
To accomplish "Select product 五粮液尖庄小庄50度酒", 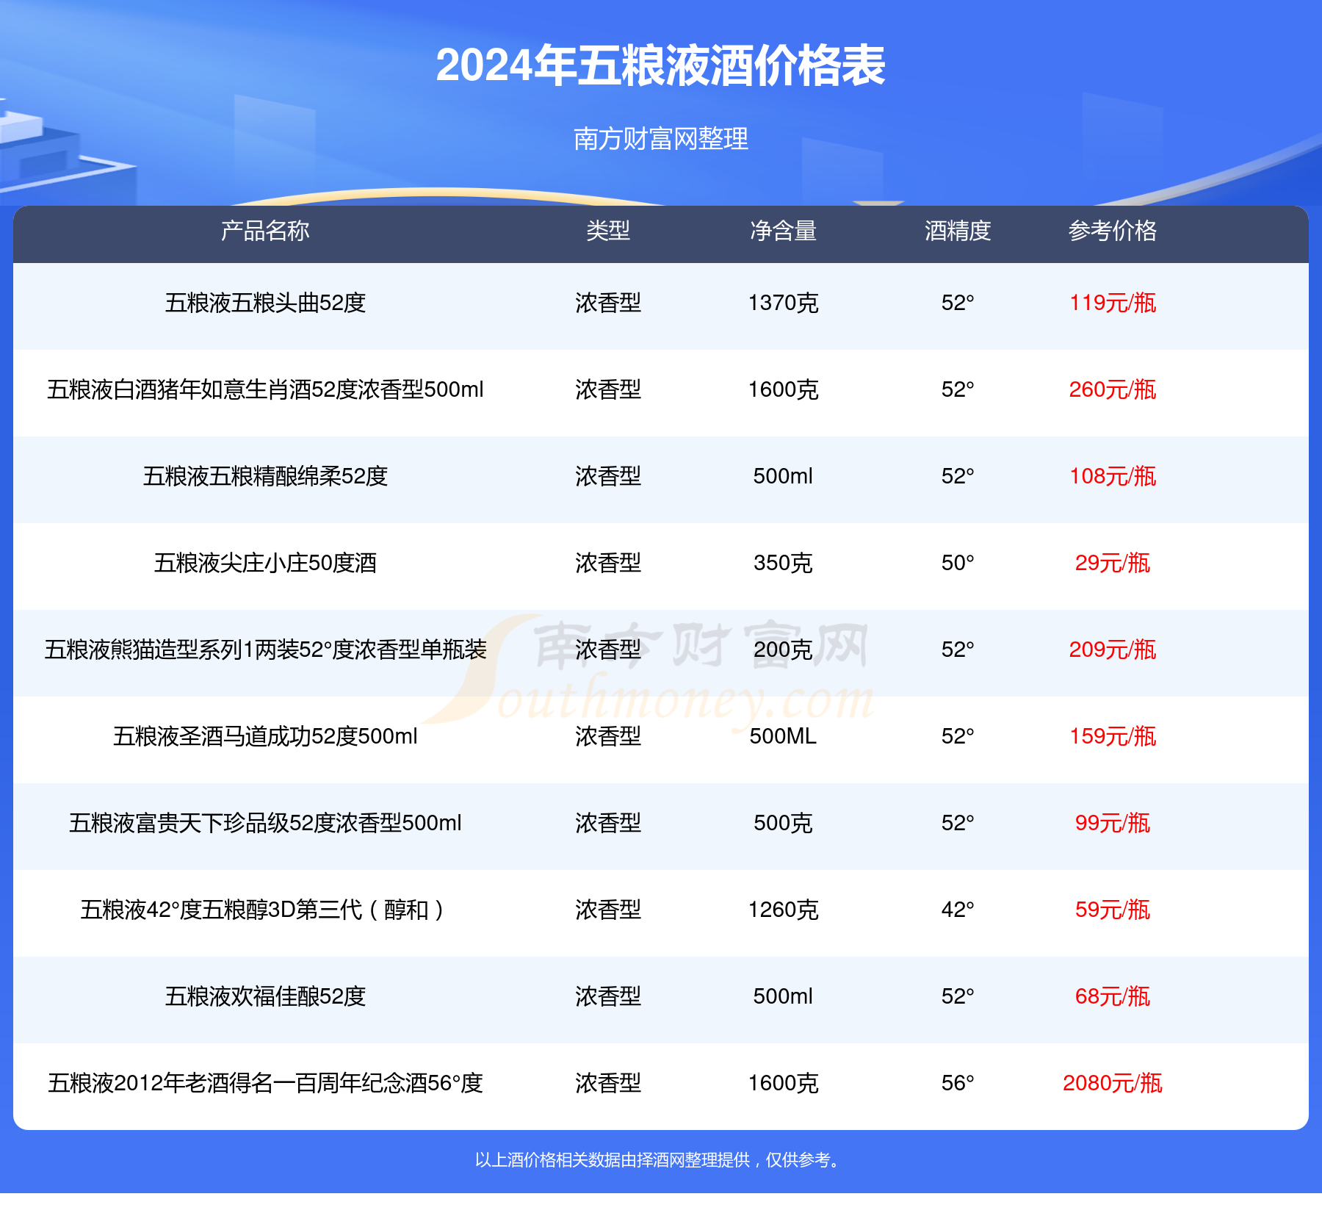I will click(x=265, y=563).
